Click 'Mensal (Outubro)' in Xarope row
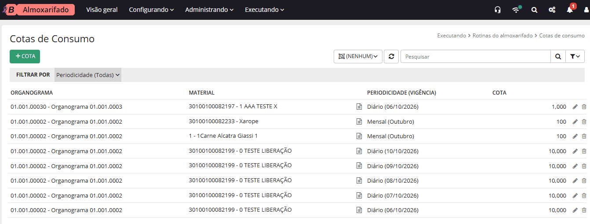Viewport: 590px width, 224px height. [390, 121]
